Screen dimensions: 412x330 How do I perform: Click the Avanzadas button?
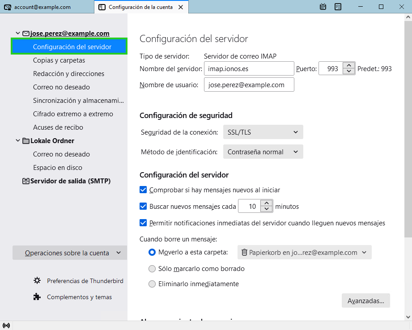coord(365,301)
